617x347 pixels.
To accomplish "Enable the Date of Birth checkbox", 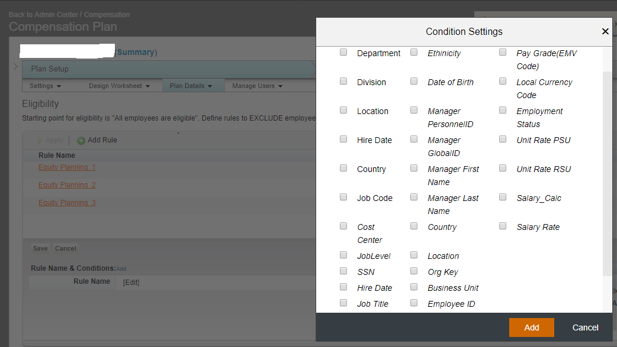I will 414,81.
